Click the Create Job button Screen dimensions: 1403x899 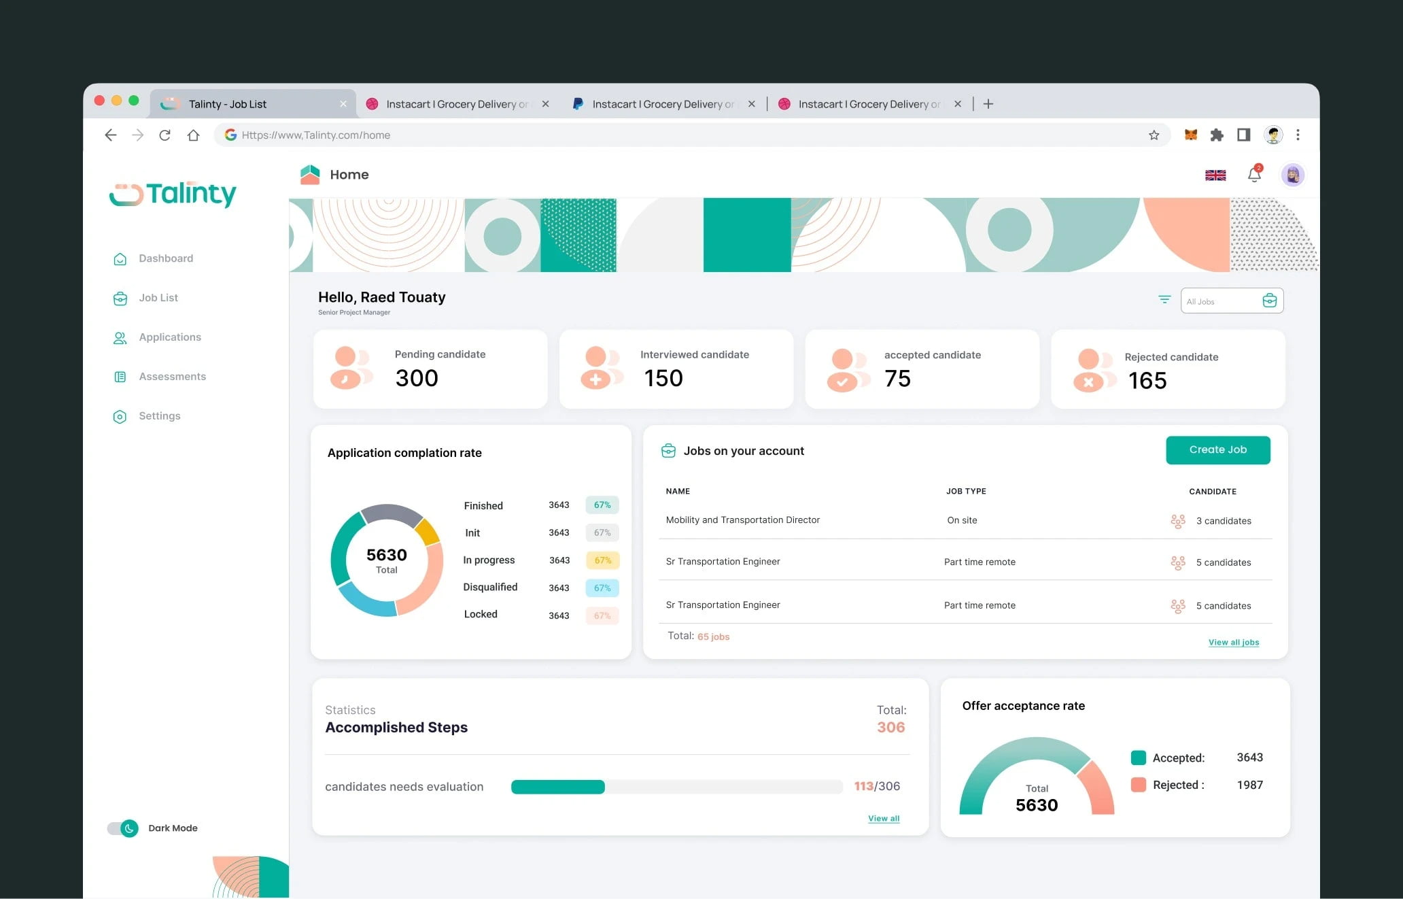pyautogui.click(x=1218, y=449)
